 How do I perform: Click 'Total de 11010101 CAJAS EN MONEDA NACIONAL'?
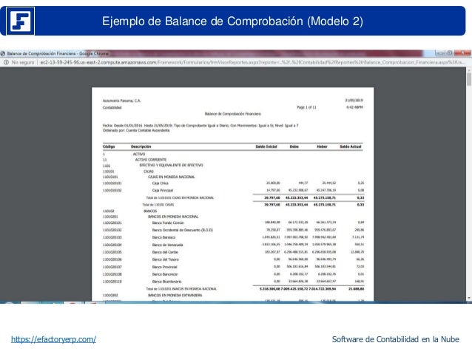(x=180, y=198)
